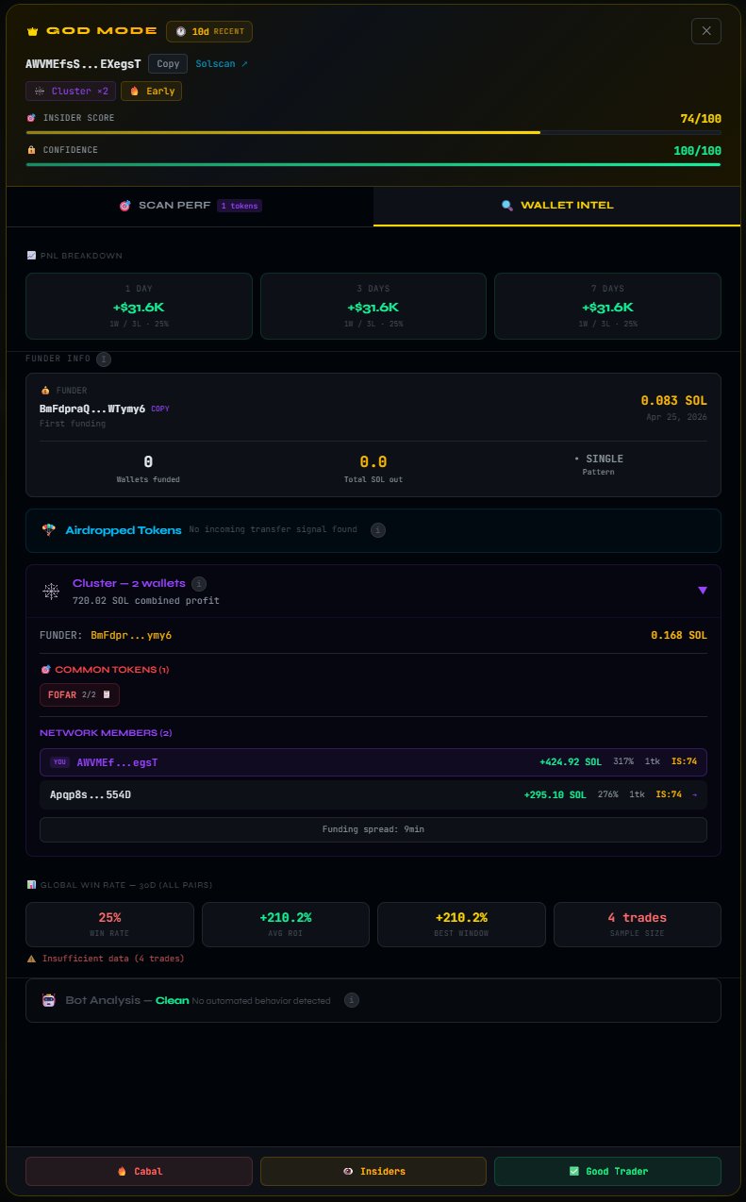Click the 0.168 SOL cluster funder amount

(679, 635)
